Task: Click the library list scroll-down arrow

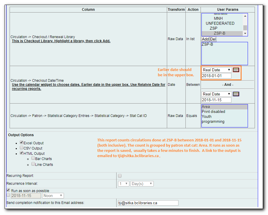Action: click(x=245, y=33)
